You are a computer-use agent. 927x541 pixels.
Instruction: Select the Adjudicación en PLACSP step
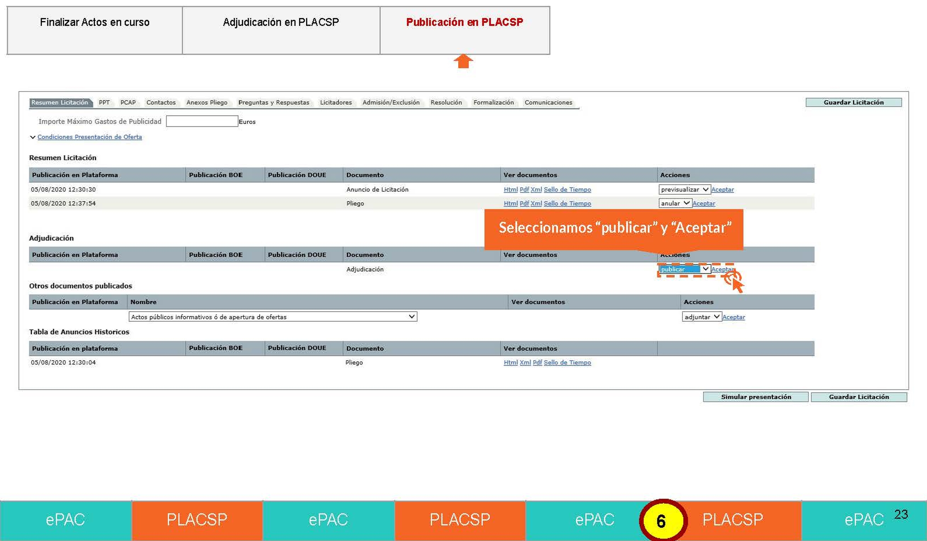[x=281, y=31]
